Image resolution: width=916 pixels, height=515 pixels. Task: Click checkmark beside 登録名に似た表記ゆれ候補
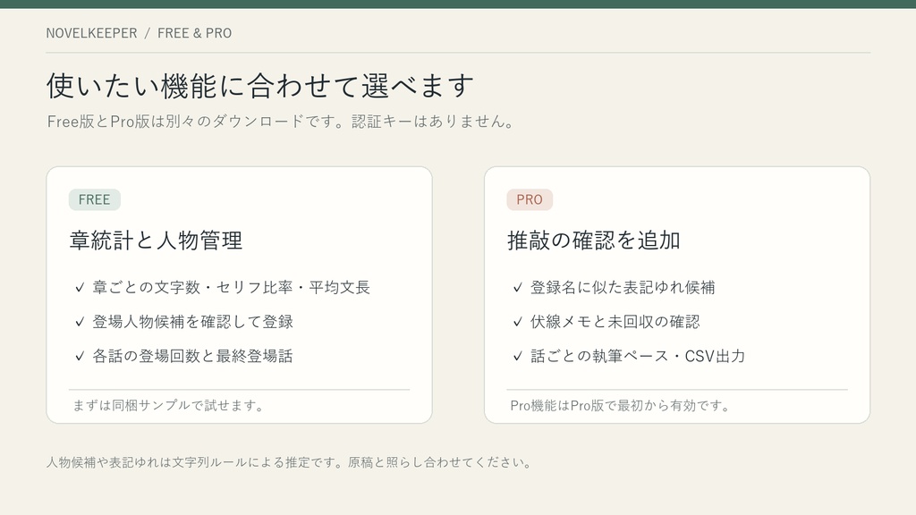518,287
